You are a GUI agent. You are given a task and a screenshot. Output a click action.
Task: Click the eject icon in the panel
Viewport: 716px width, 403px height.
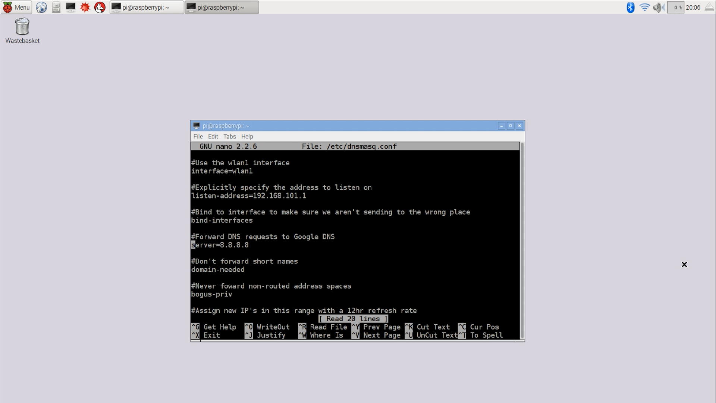coord(709,7)
